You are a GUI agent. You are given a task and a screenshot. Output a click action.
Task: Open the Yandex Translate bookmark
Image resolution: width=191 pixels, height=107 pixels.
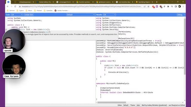tap(62, 11)
